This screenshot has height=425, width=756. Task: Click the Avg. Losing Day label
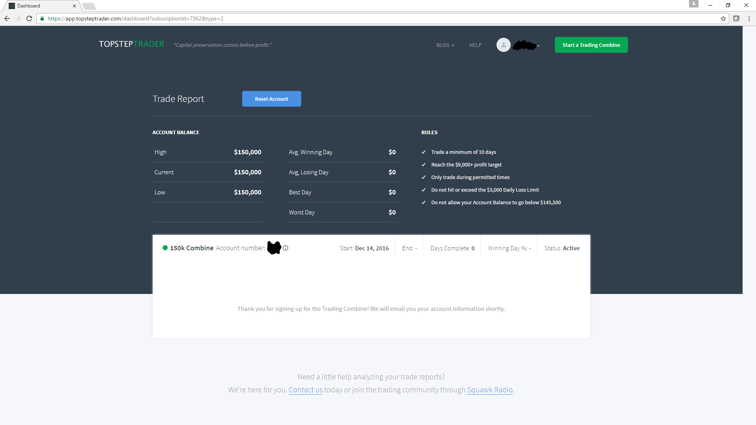click(x=308, y=172)
